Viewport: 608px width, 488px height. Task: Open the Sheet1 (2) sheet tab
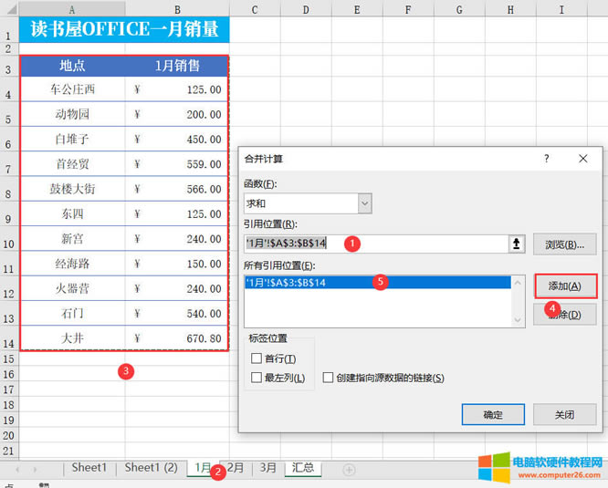pyautogui.click(x=151, y=467)
